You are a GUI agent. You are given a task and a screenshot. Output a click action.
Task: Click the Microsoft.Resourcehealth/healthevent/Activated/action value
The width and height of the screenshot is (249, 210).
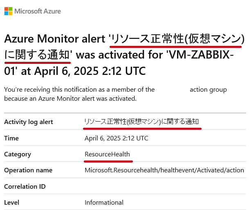(164, 170)
